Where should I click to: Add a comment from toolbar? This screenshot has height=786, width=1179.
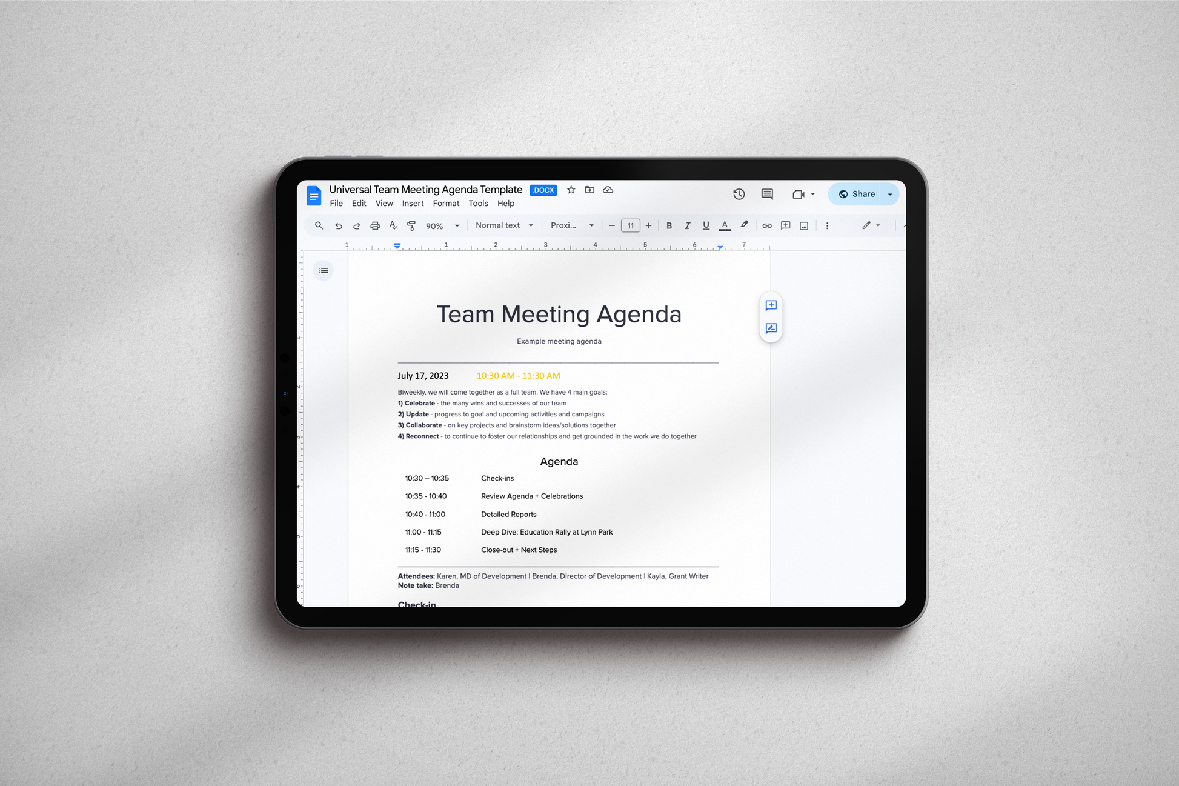click(x=785, y=225)
